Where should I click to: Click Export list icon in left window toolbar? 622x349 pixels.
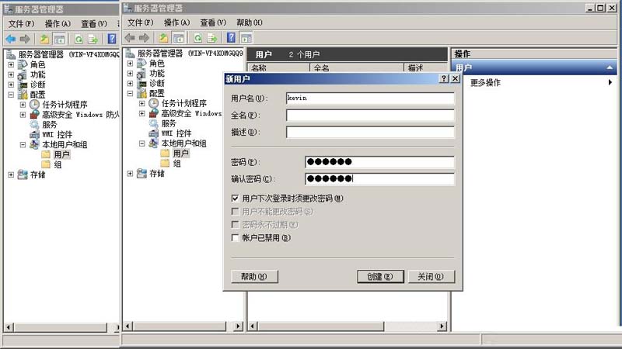[x=93, y=39]
